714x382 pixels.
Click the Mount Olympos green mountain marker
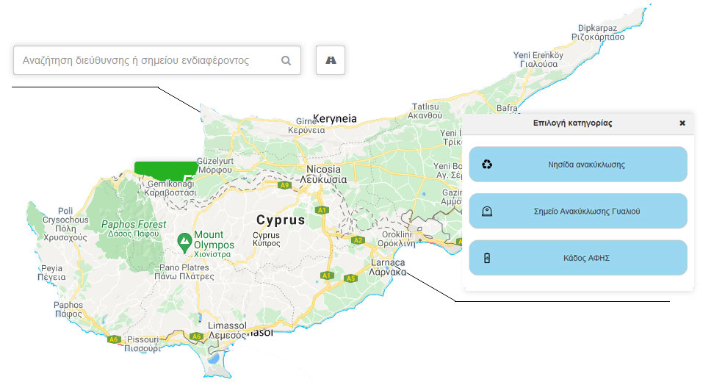pyautogui.click(x=184, y=240)
